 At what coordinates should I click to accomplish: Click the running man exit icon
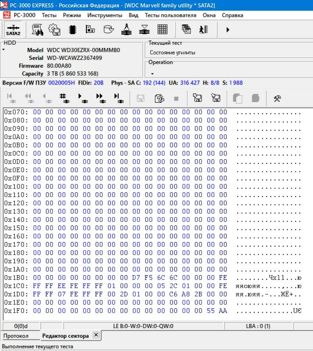[x=204, y=29]
